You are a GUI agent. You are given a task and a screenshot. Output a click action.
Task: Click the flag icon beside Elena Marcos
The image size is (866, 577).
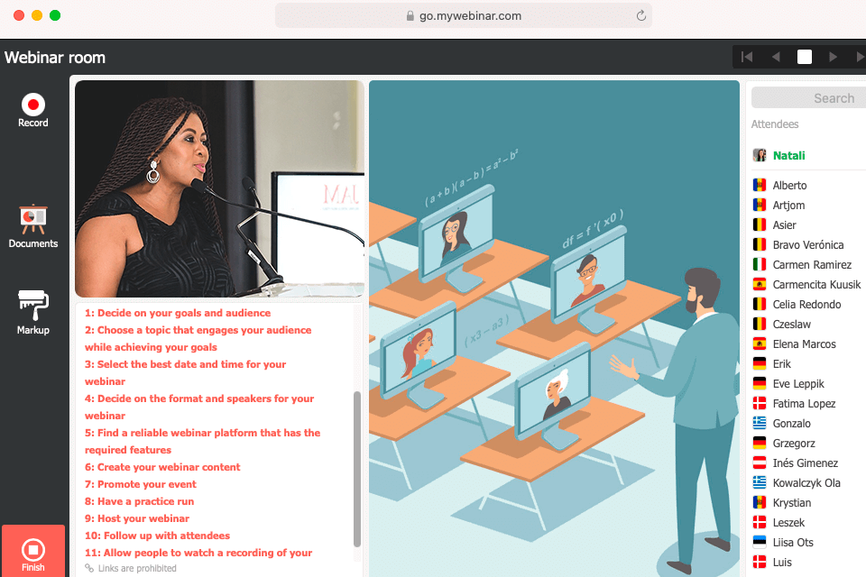(760, 343)
